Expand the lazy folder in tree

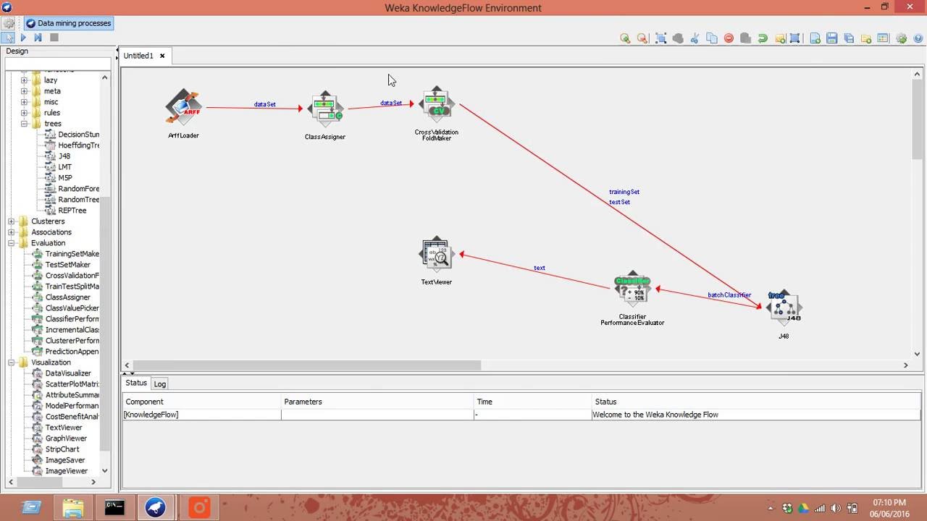(x=24, y=80)
